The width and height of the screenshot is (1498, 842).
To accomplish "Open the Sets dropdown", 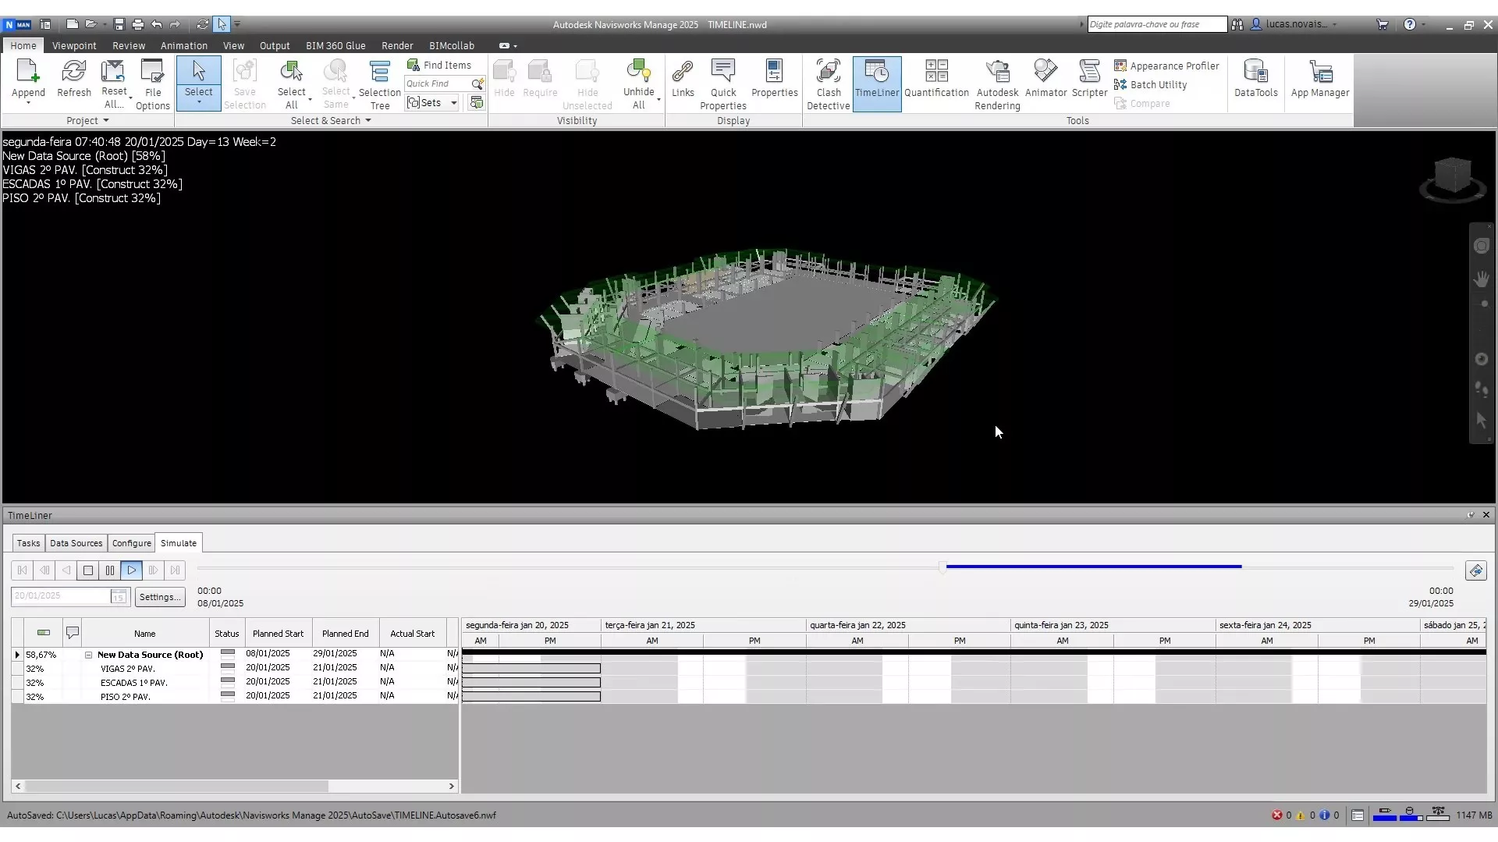I will pos(453,103).
